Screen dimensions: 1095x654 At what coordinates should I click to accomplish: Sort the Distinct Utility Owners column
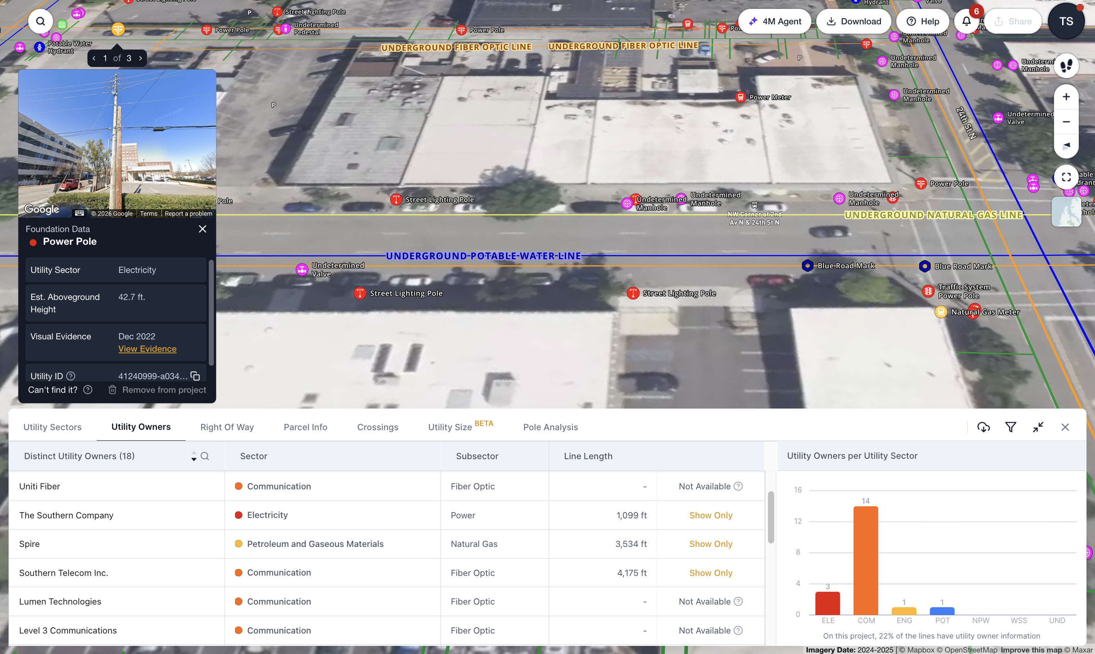(193, 456)
